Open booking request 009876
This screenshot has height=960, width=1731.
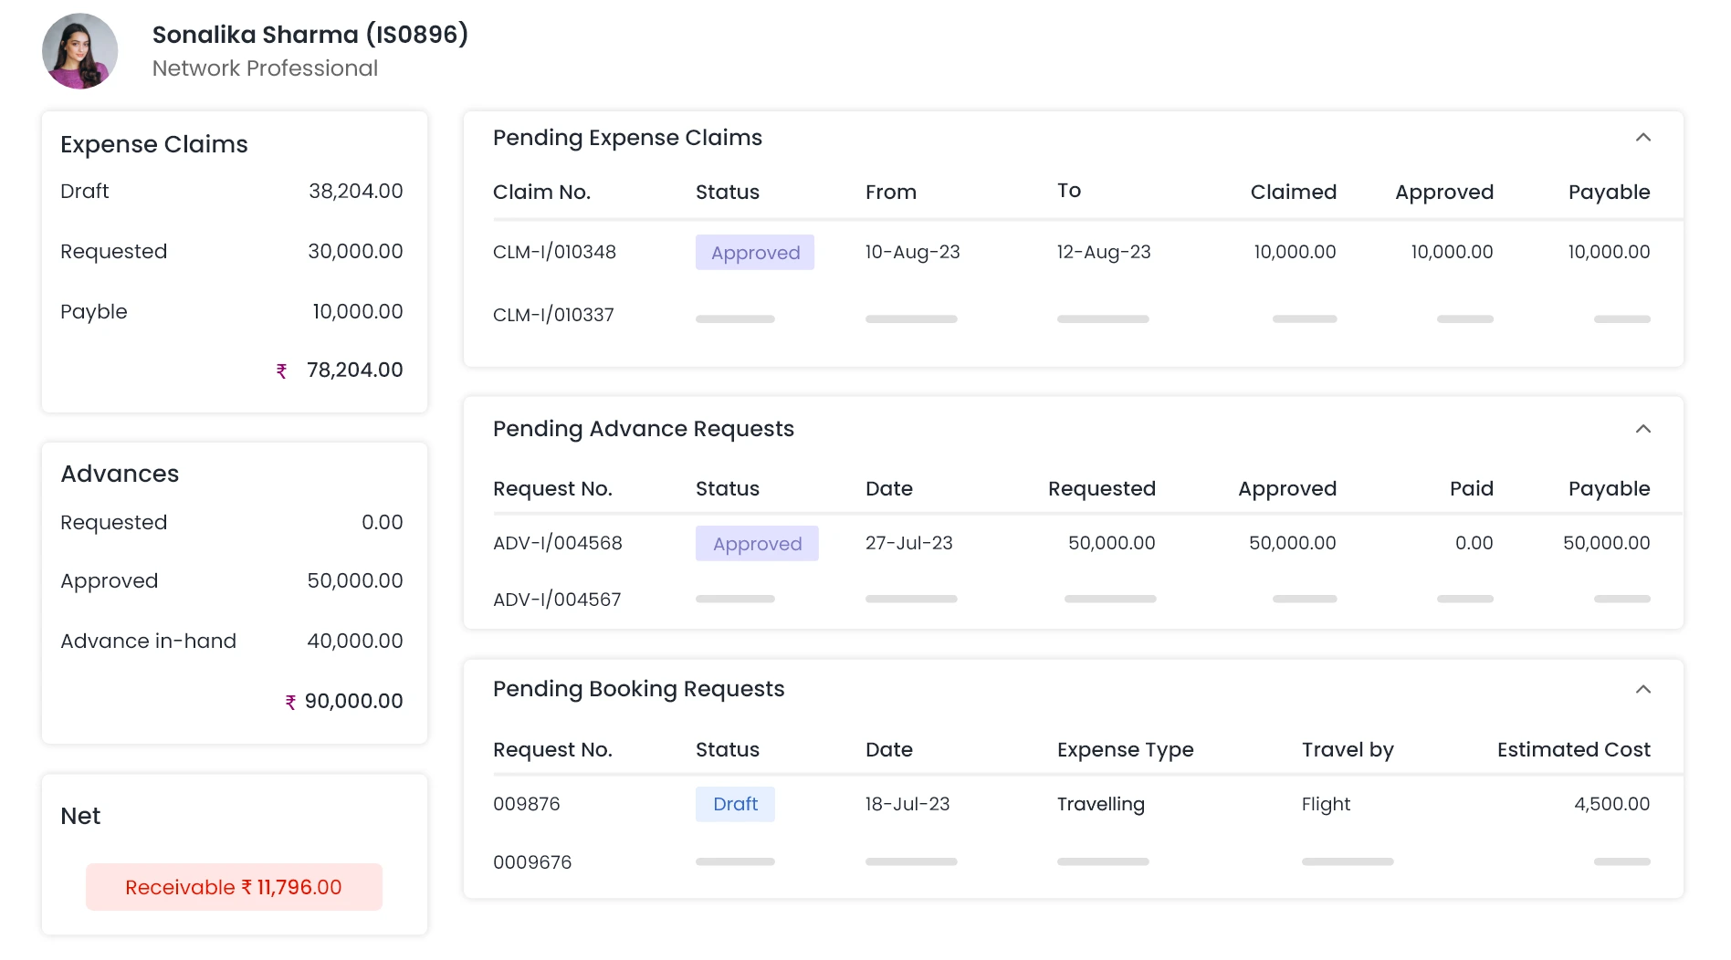point(526,804)
